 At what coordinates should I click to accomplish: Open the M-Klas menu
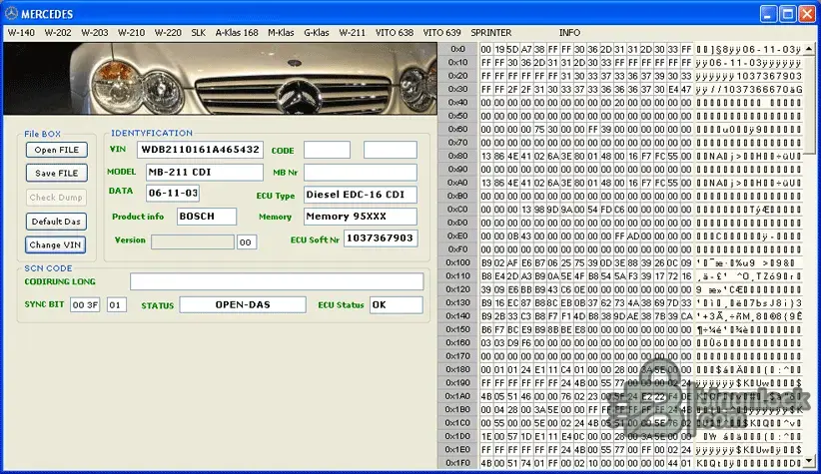pos(281,33)
